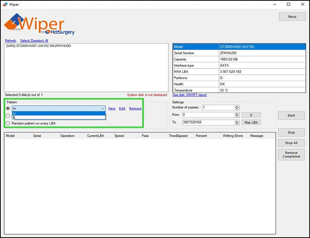Choose the H. option in dropdown list
The height and width of the screenshot is (238, 310).
(59, 113)
